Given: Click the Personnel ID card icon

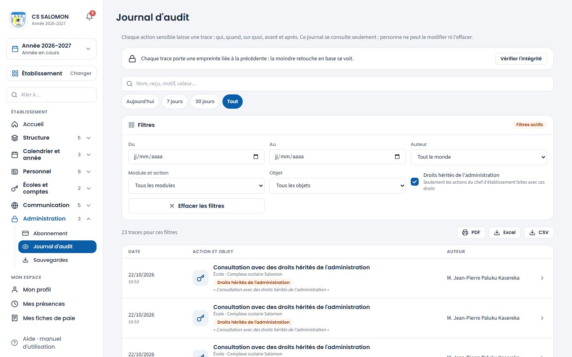Looking at the screenshot, I should click(15, 171).
